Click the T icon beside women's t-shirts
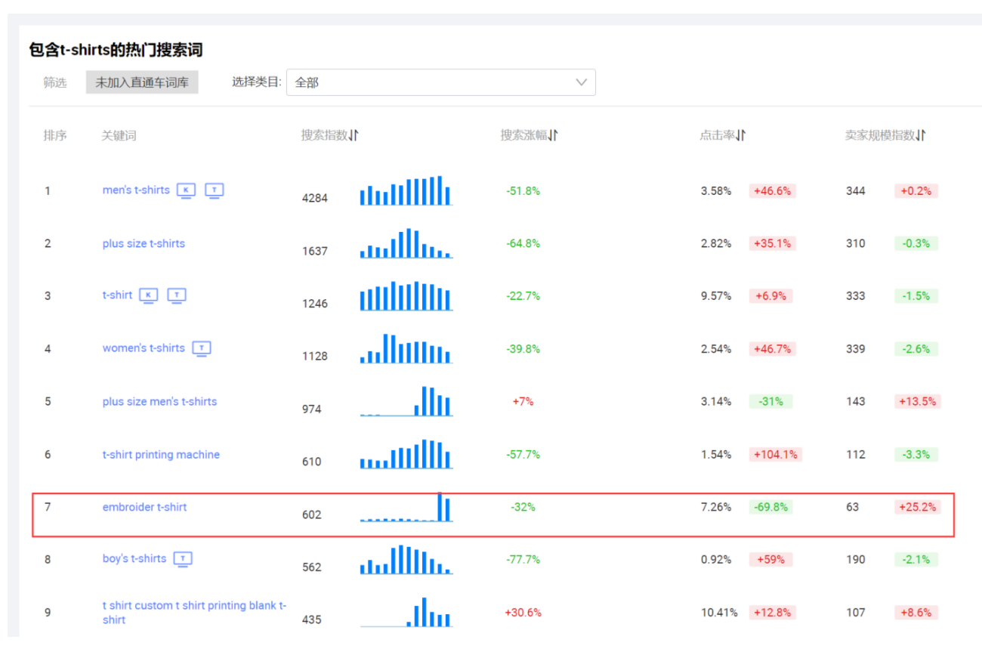 [x=201, y=348]
